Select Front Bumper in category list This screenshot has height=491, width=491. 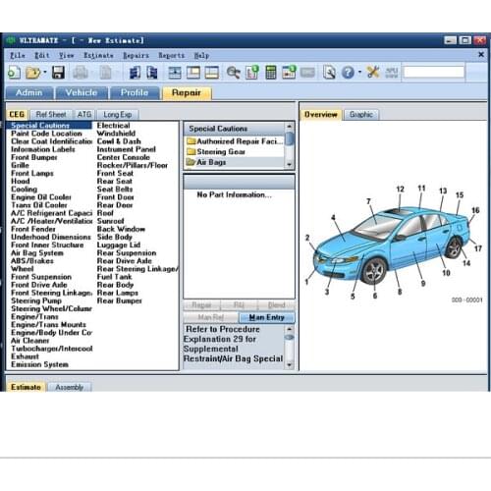[34, 157]
